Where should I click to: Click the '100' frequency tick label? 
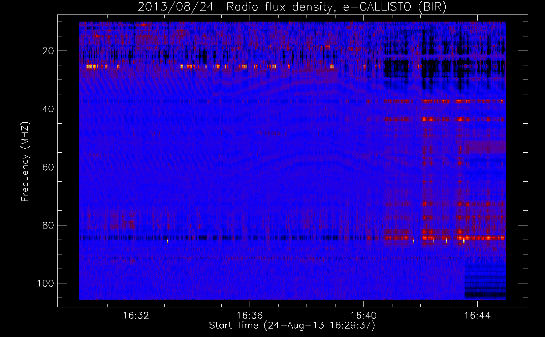click(x=45, y=283)
